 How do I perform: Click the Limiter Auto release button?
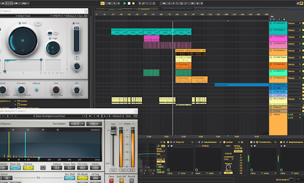click(228, 173)
